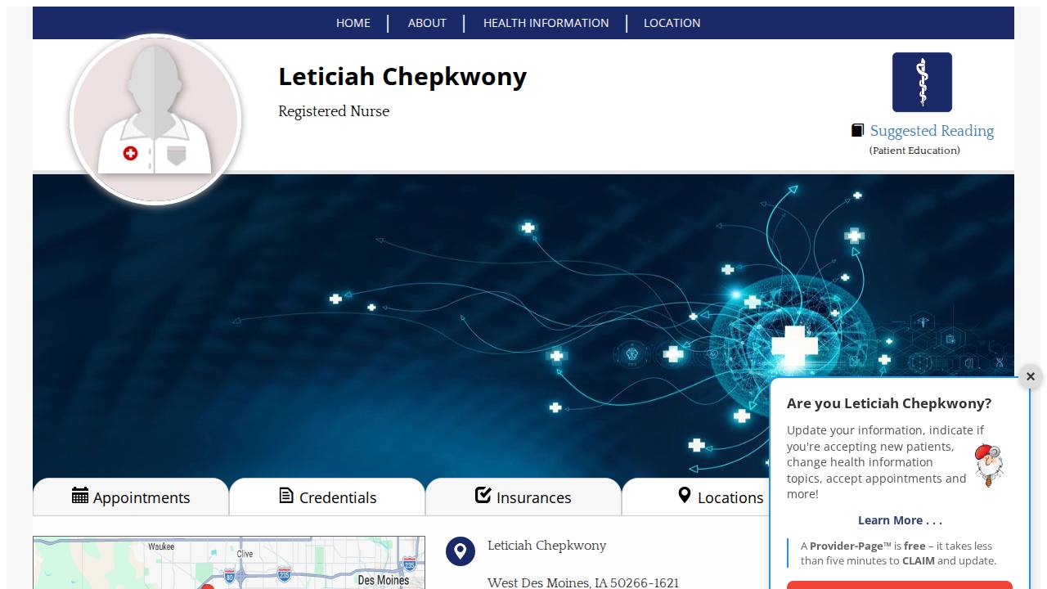The image size is (1047, 589).
Task: Go to the ABOUT navigation item
Action: point(427,23)
